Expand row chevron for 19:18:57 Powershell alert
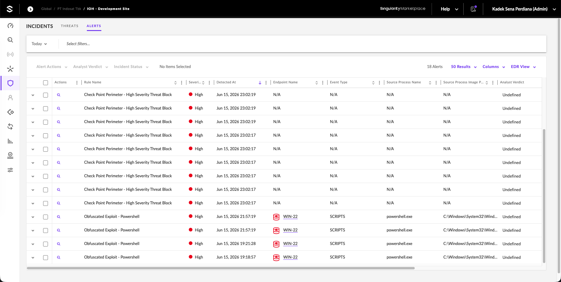561x282 pixels. pyautogui.click(x=33, y=258)
